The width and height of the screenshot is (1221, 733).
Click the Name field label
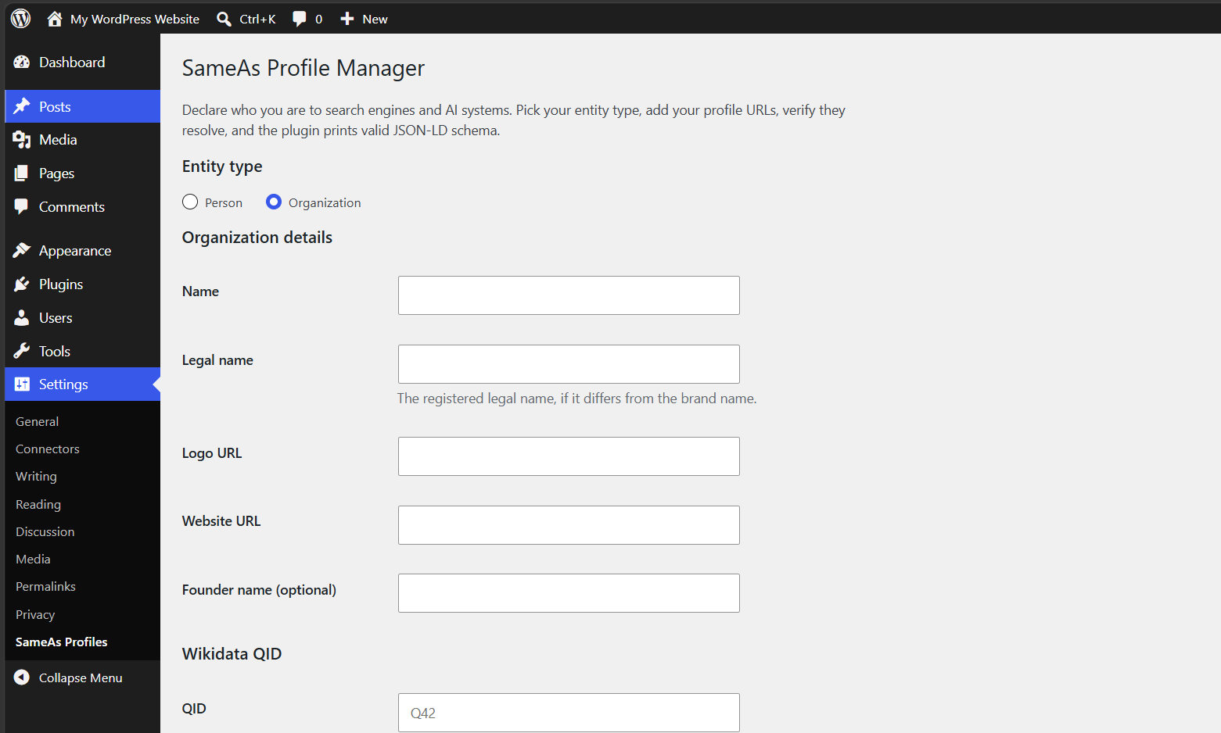[x=200, y=291]
